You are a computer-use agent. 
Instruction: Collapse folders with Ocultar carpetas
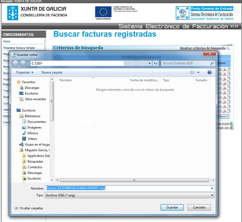[x=29, y=208]
